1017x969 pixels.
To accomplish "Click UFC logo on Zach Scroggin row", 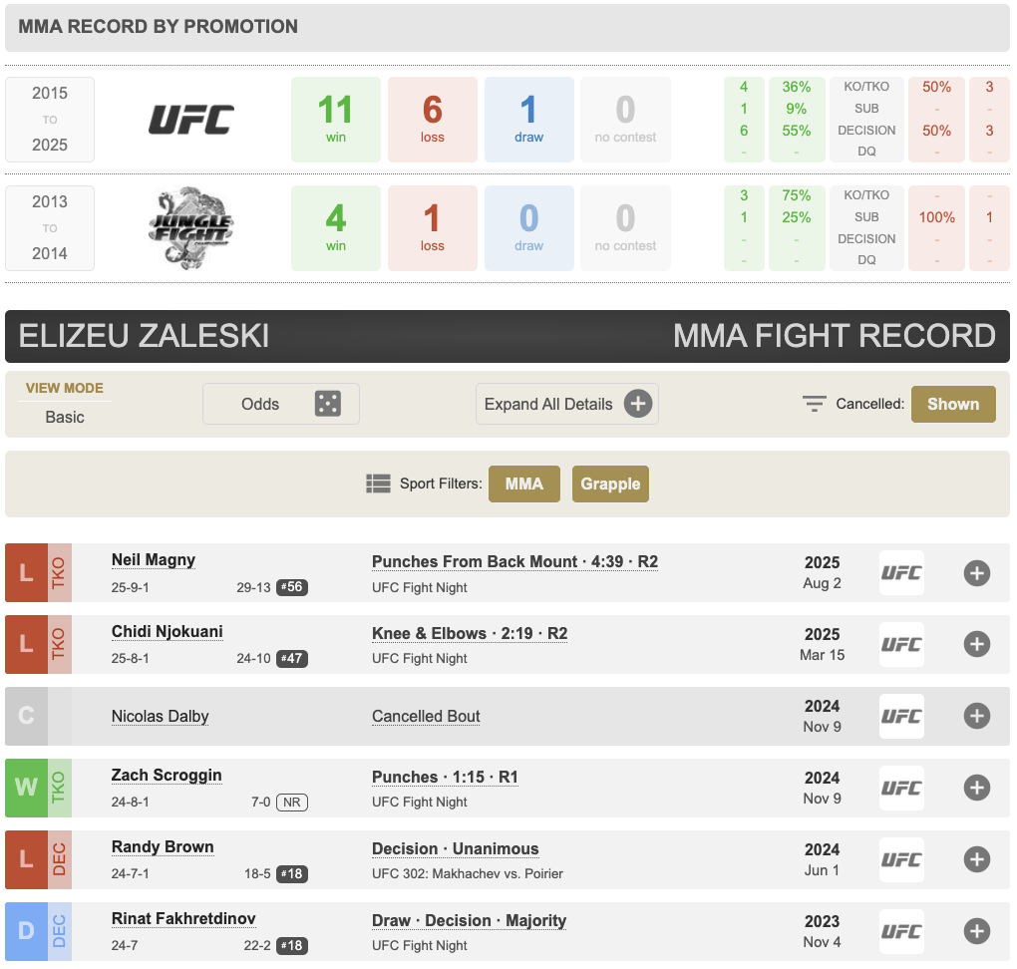I will (901, 789).
